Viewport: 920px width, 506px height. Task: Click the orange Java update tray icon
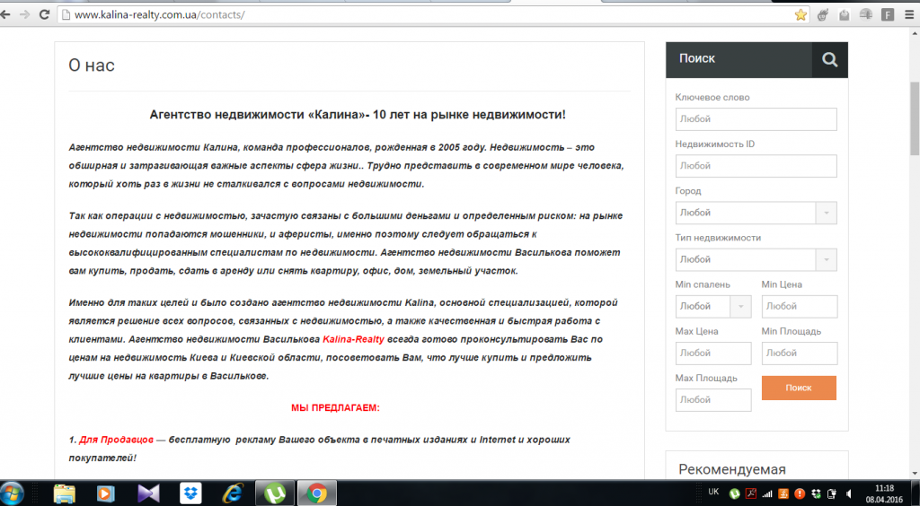pos(783,493)
